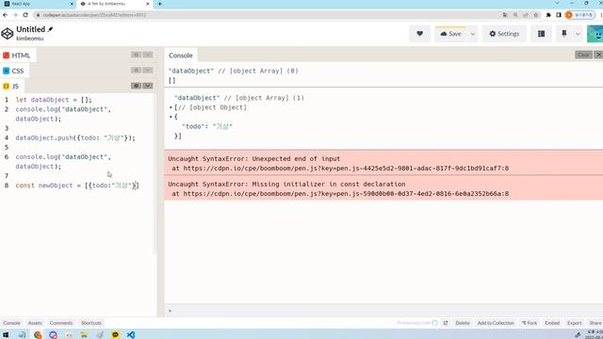The height and width of the screenshot is (339, 603).
Task: Select the A Pen by kimbeomsu tab
Action: coord(114,4)
